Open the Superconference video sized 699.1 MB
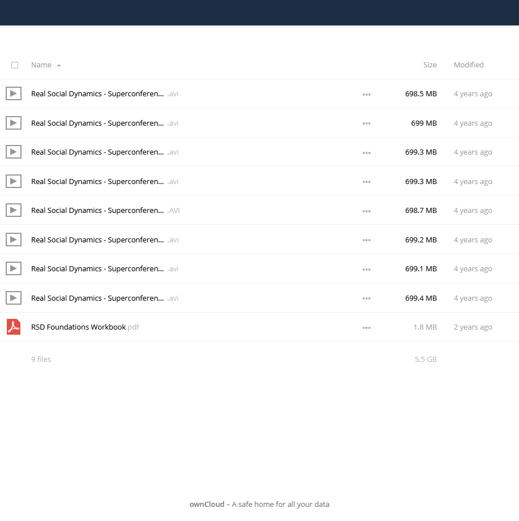 105,268
